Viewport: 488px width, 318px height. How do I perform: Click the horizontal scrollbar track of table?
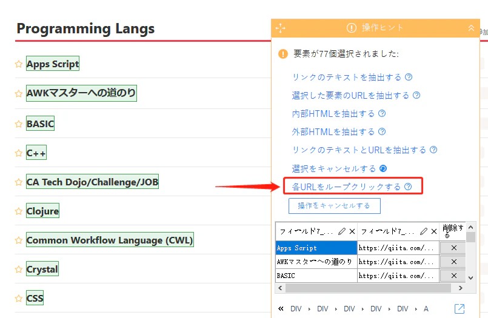[369, 288]
